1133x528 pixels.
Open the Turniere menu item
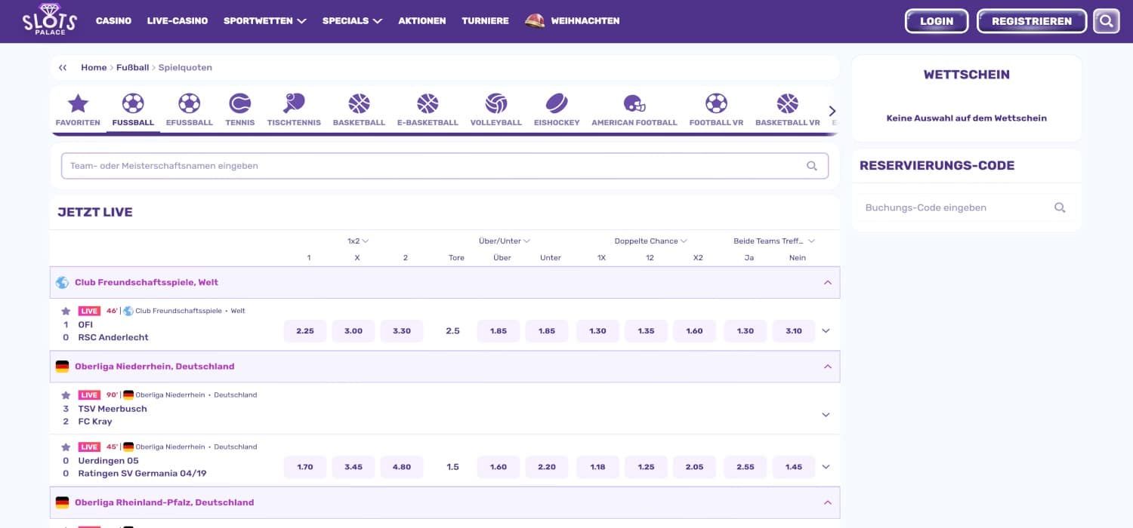(x=485, y=21)
